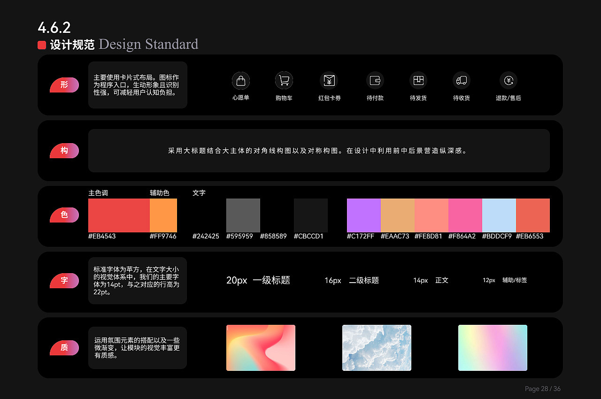Open the 购物车 shopping cart icon
601x399 pixels.
coord(284,81)
